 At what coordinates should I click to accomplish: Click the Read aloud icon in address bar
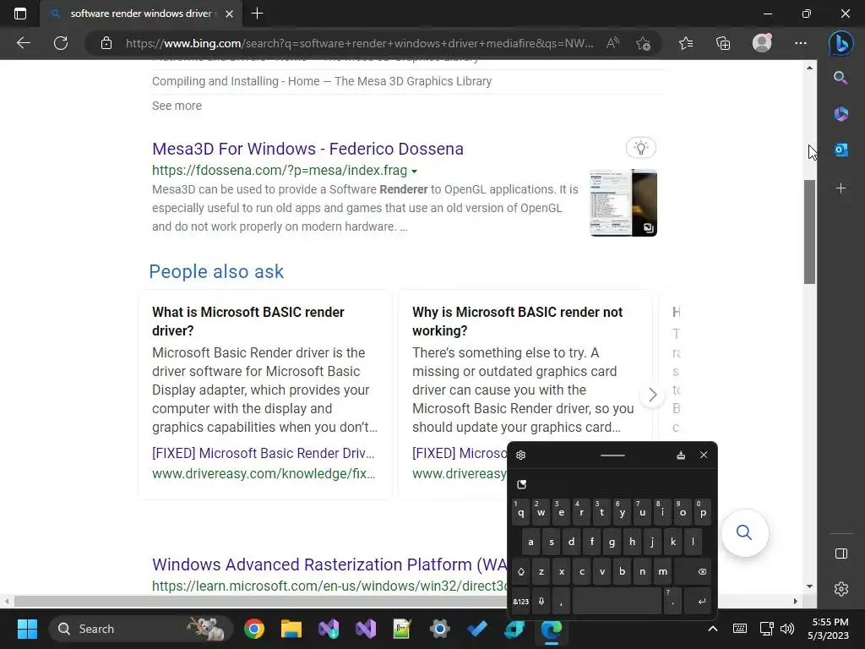coord(612,43)
